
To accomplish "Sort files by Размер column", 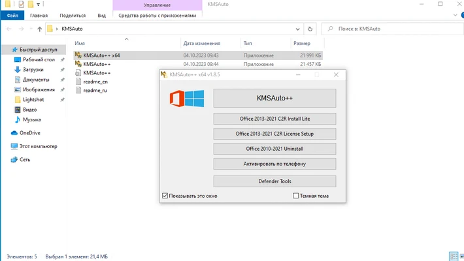I will pos(302,43).
